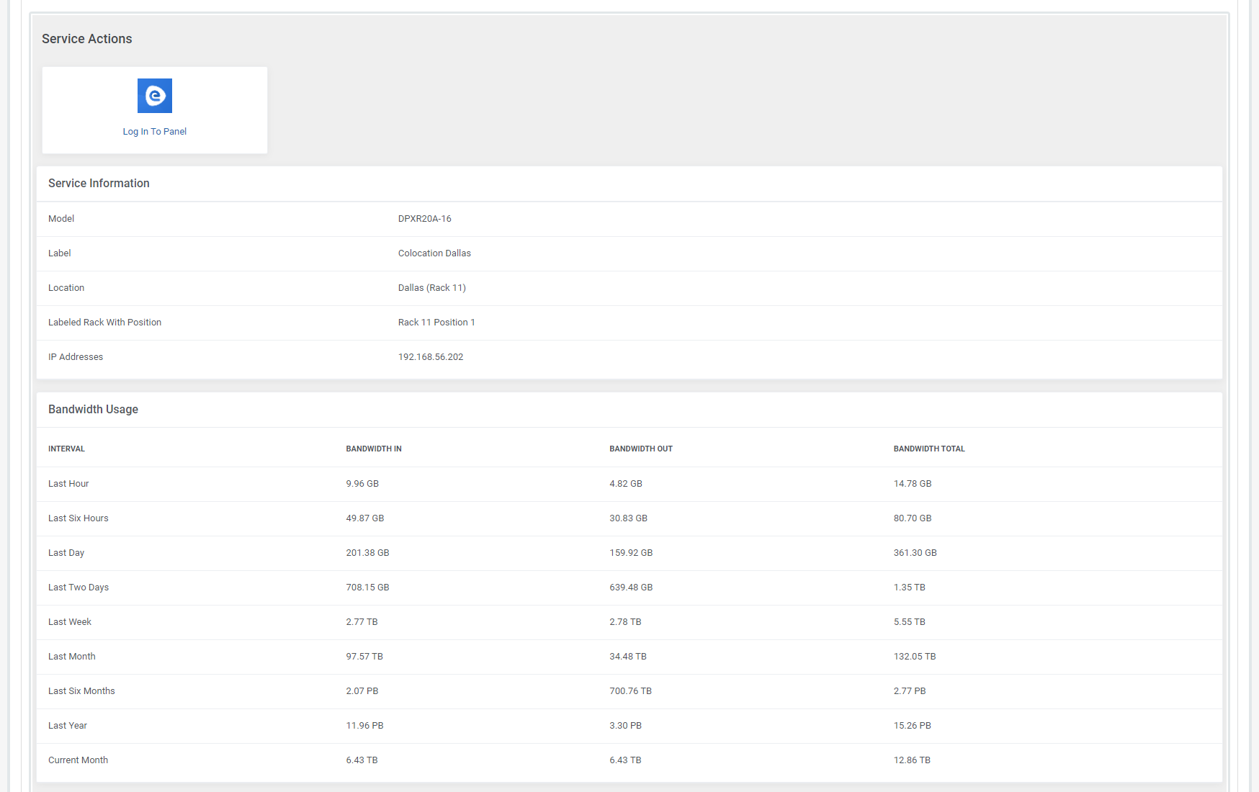This screenshot has width=1259, height=792.
Task: Click the Labeled Rack With Position label
Action: (105, 323)
